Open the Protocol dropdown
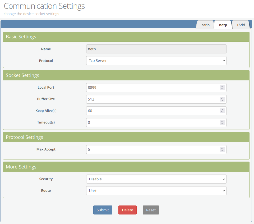254x224 pixels. (x=156, y=61)
